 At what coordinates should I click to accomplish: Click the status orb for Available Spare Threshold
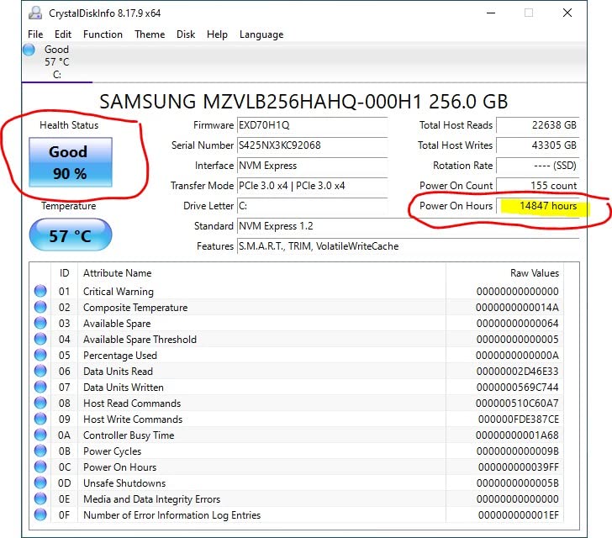(x=40, y=339)
